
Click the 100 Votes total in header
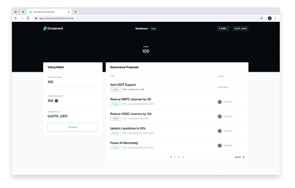pyautogui.click(x=146, y=51)
